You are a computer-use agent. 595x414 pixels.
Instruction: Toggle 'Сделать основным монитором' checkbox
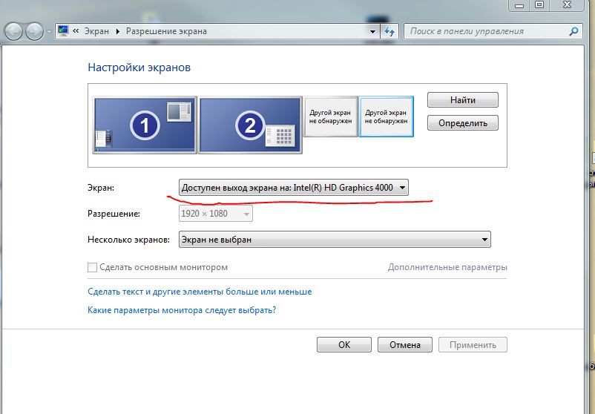[93, 267]
